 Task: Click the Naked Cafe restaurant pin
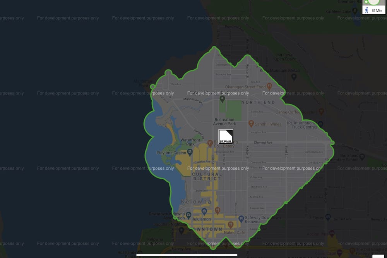[231, 225]
